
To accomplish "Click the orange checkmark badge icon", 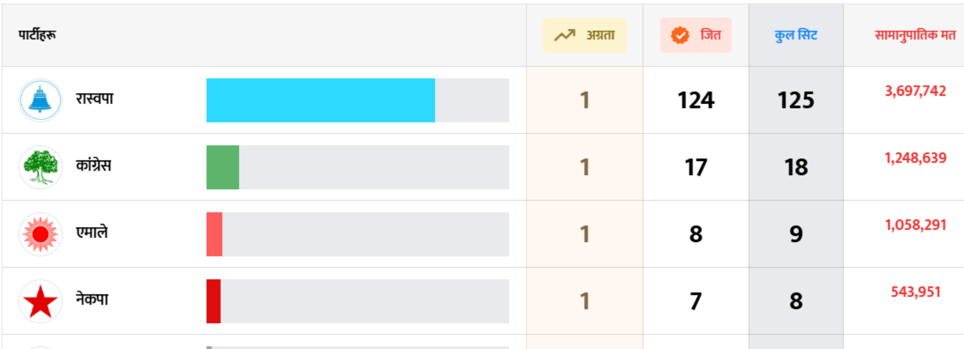I will tap(680, 35).
